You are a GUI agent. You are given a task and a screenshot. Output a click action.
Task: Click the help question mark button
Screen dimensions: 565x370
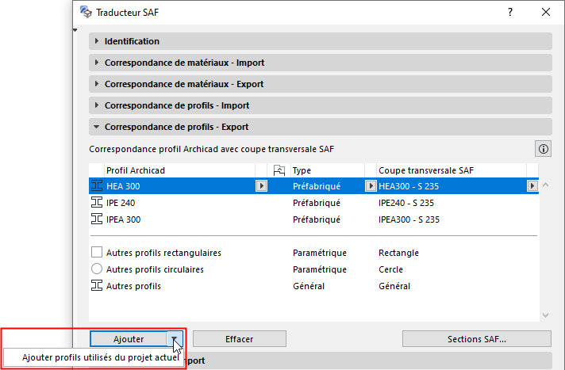(510, 12)
